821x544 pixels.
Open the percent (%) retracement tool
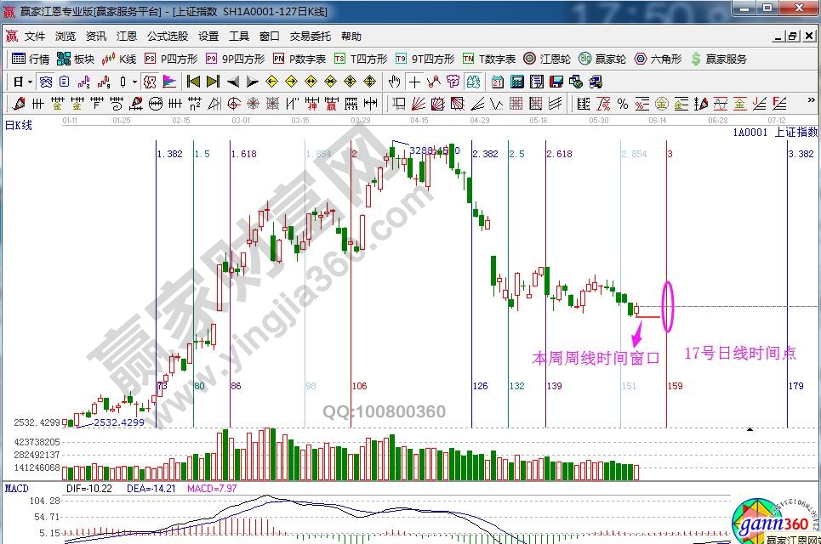point(622,104)
